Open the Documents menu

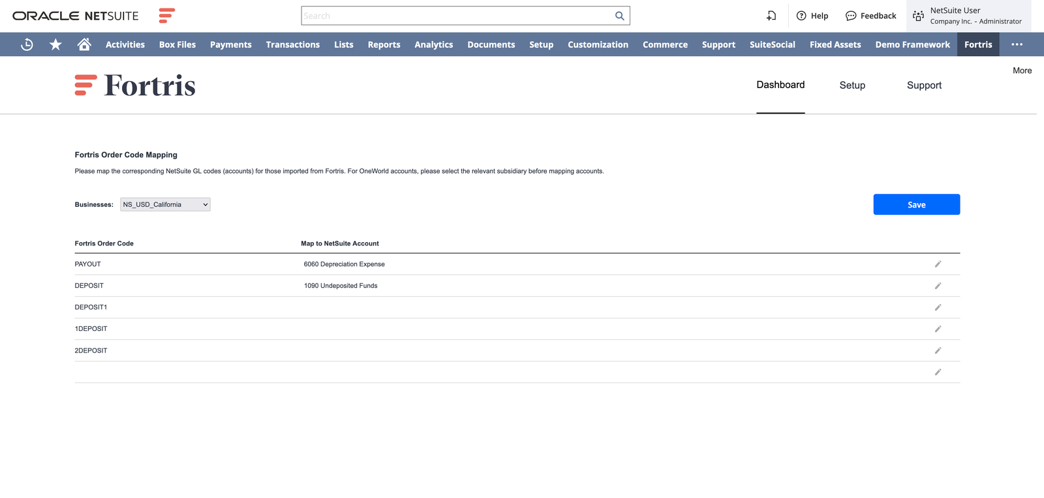click(491, 44)
